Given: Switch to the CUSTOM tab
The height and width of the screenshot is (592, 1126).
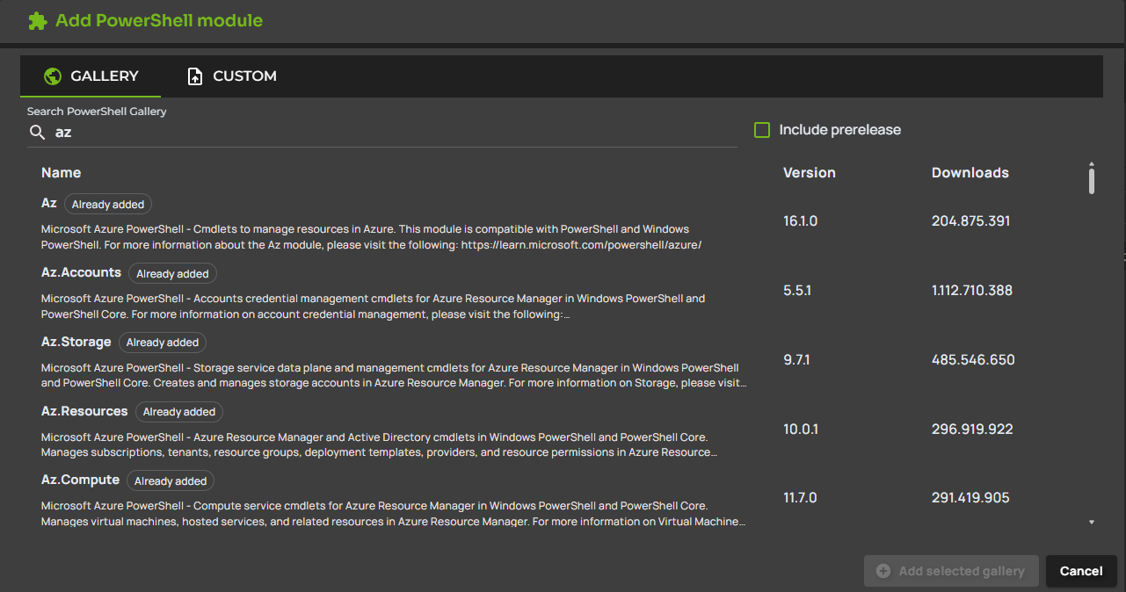Looking at the screenshot, I should tap(232, 76).
